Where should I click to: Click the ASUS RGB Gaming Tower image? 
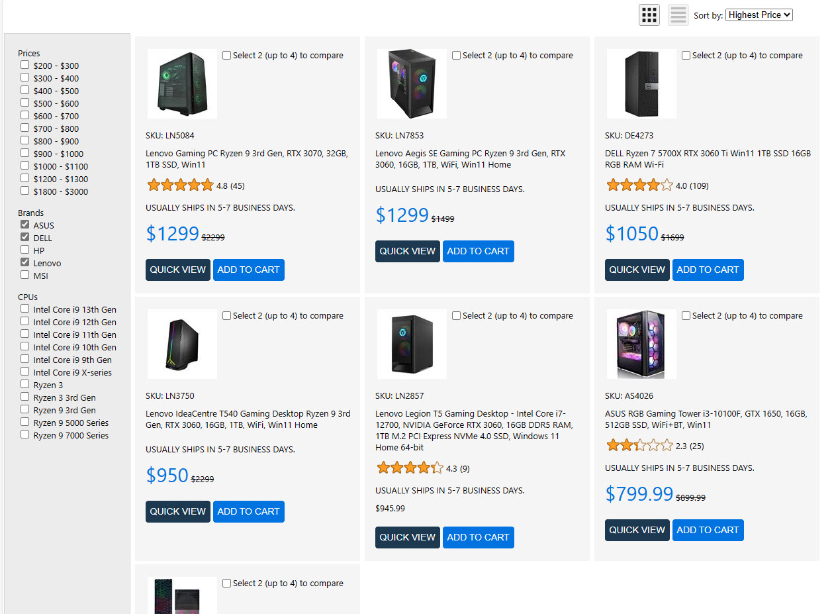coord(641,344)
